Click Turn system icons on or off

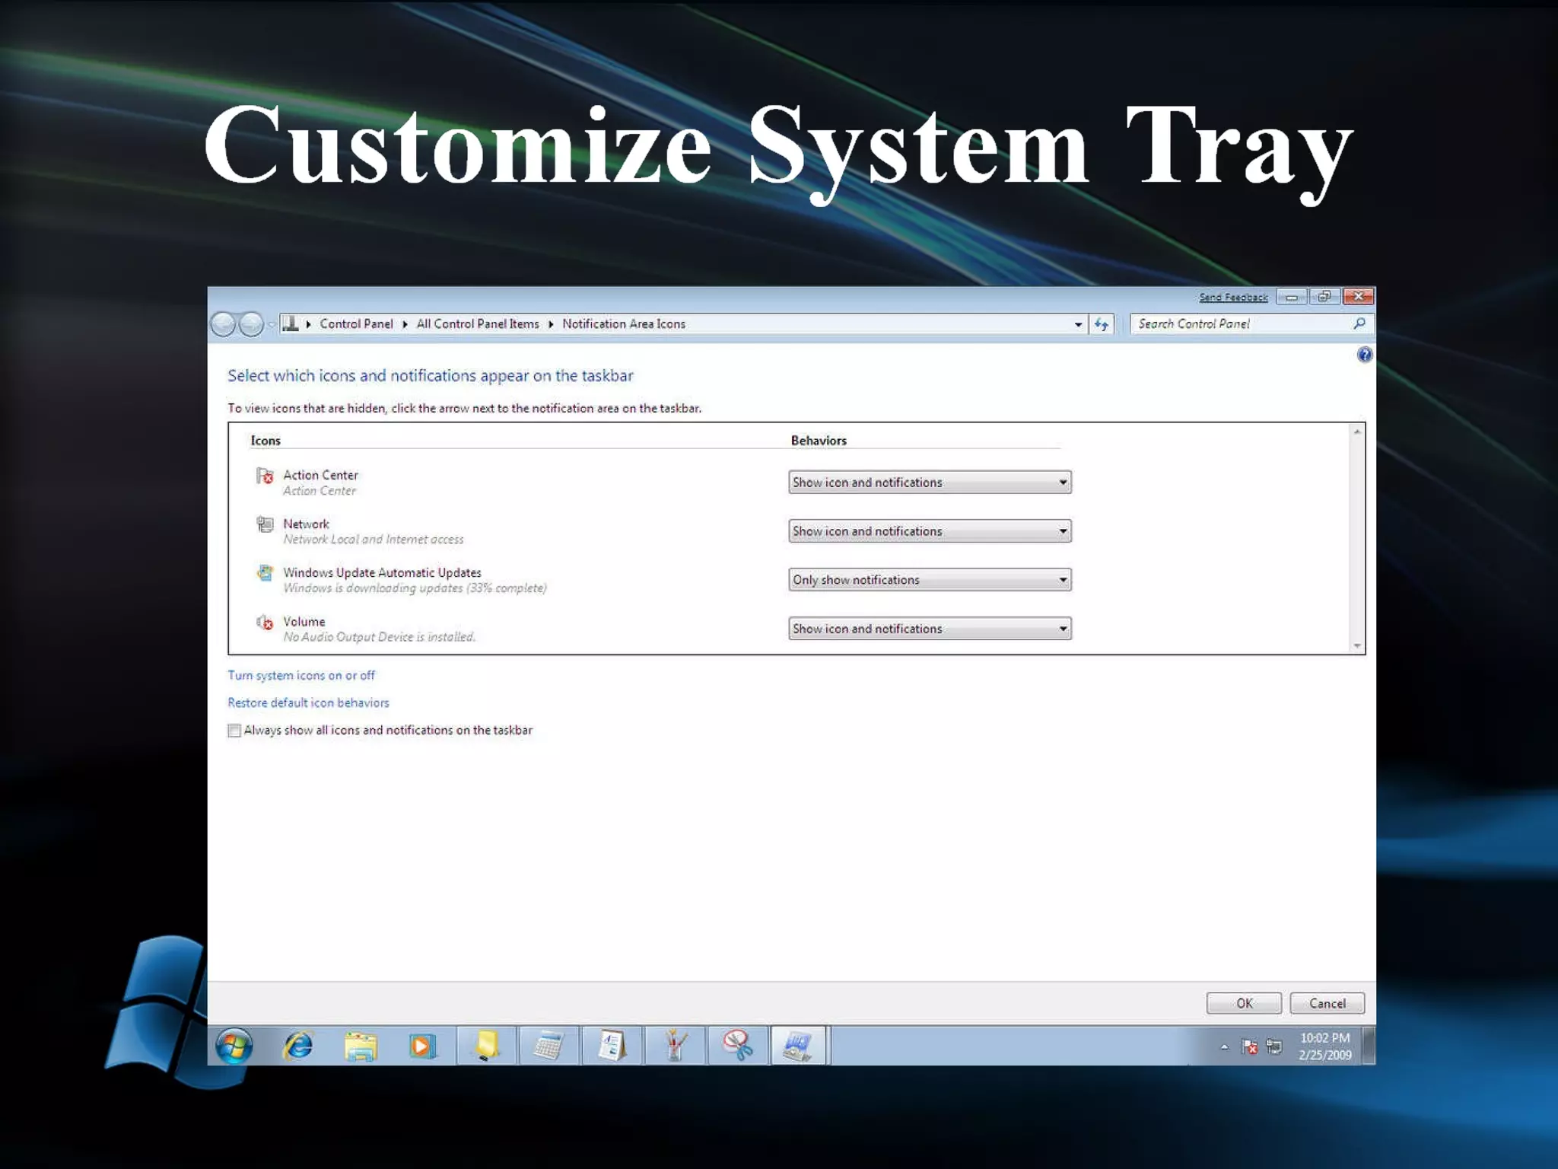click(301, 676)
